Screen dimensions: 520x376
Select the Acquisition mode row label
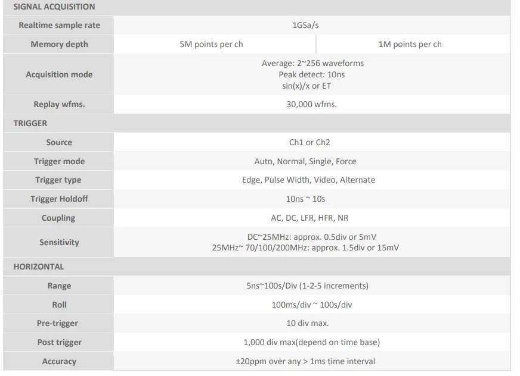coord(59,74)
